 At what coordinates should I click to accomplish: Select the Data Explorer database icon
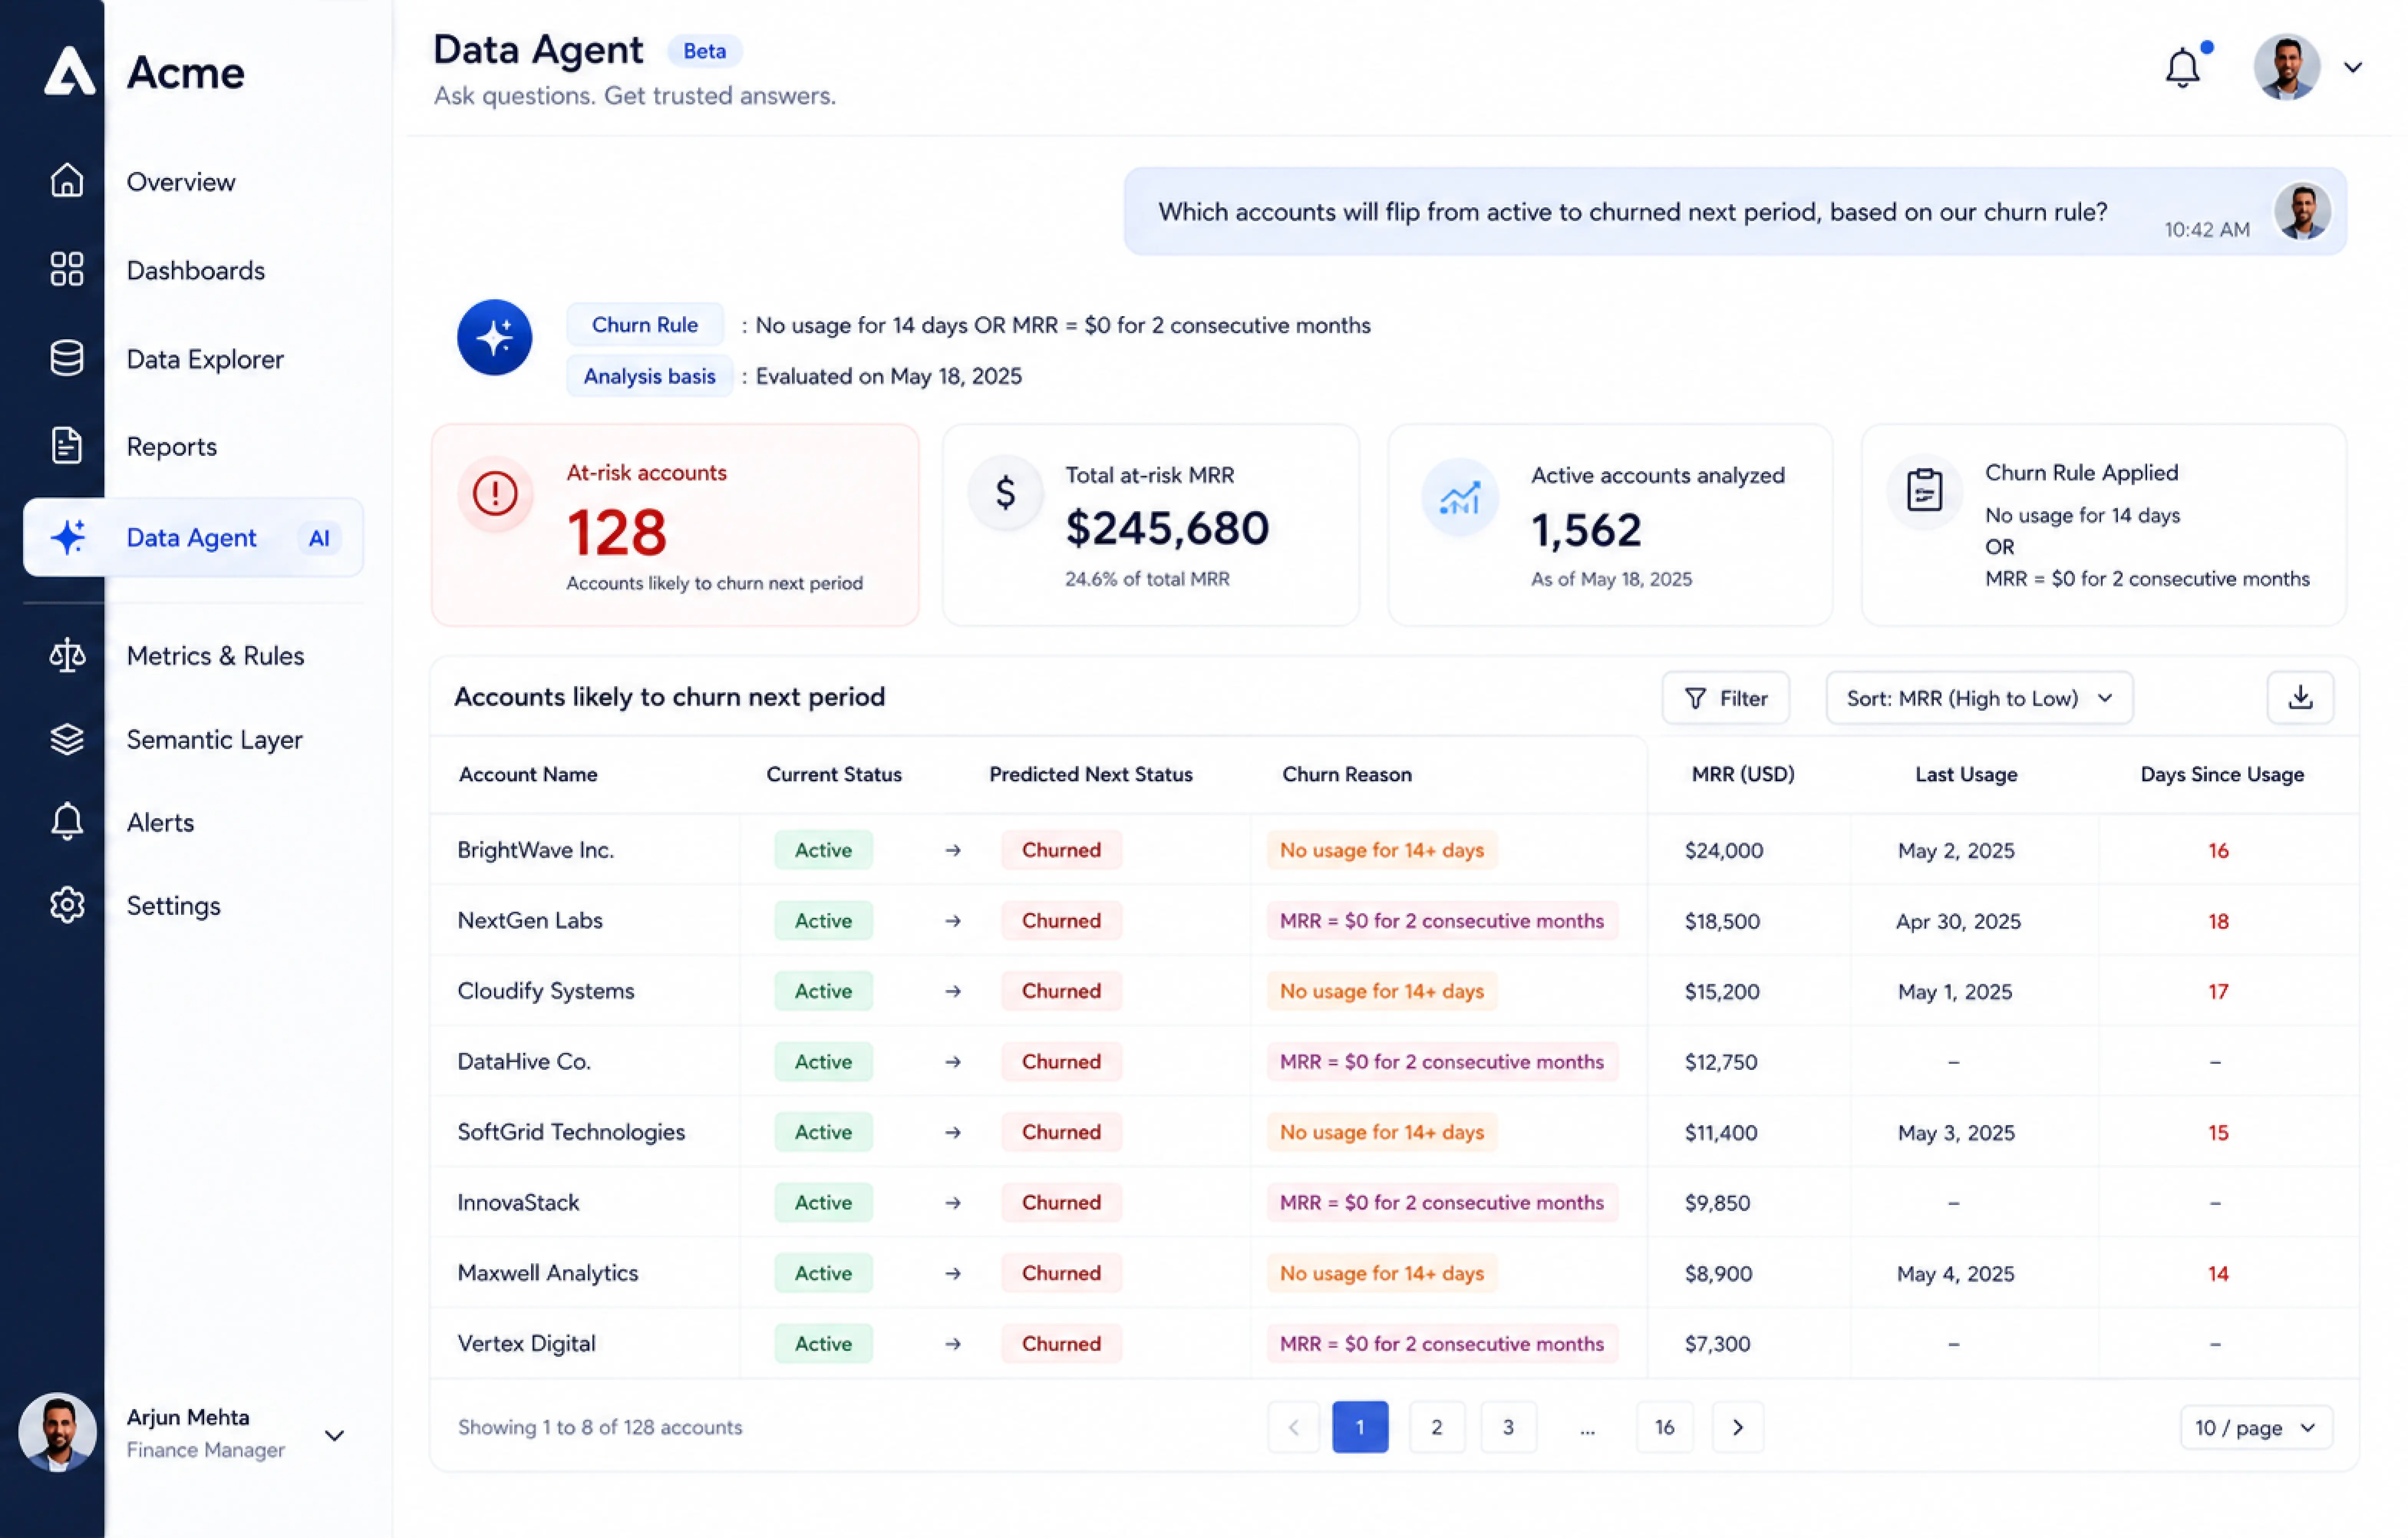[x=67, y=358]
